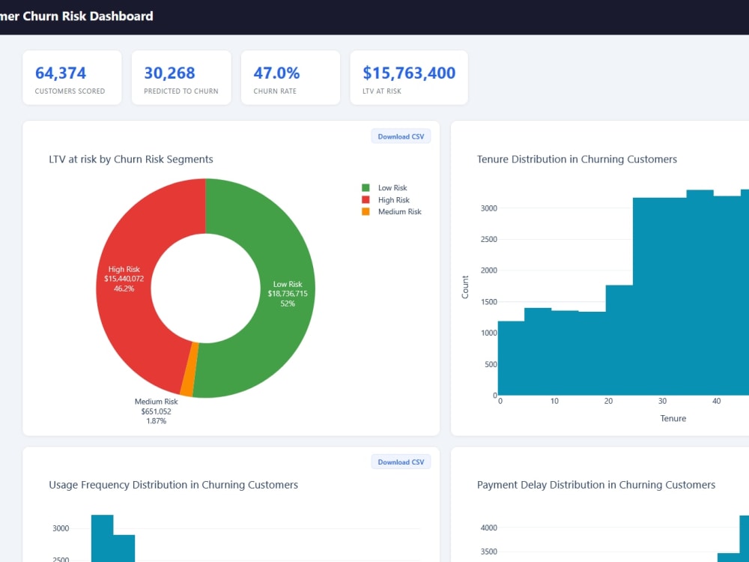
Task: Toggle Medium Risk legend entry
Action: 392,212
